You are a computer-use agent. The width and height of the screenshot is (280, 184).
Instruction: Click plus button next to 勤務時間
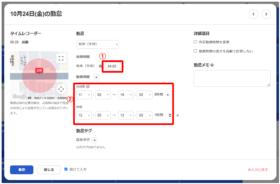(x=96, y=77)
